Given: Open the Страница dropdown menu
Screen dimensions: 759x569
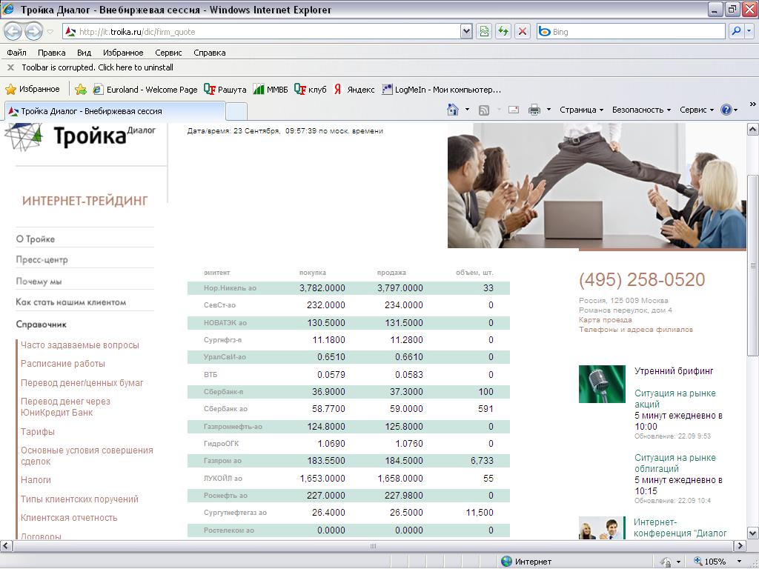Looking at the screenshot, I should [581, 110].
